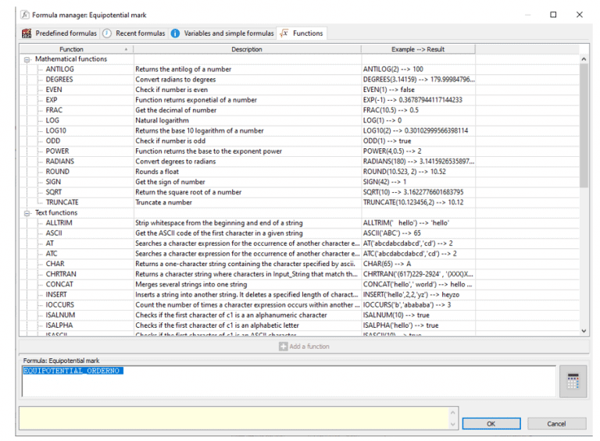Screen dimensions: 600x441
Task: Click the message box scroll down arrow
Action: (x=452, y=424)
